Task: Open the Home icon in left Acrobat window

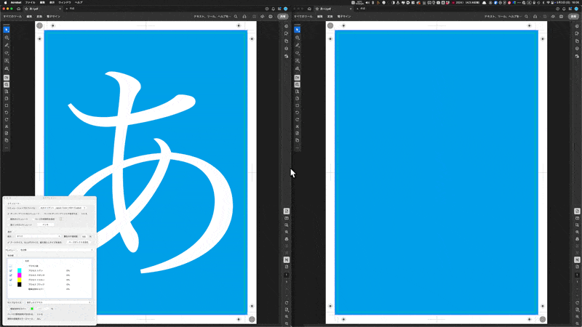Action: (19, 9)
